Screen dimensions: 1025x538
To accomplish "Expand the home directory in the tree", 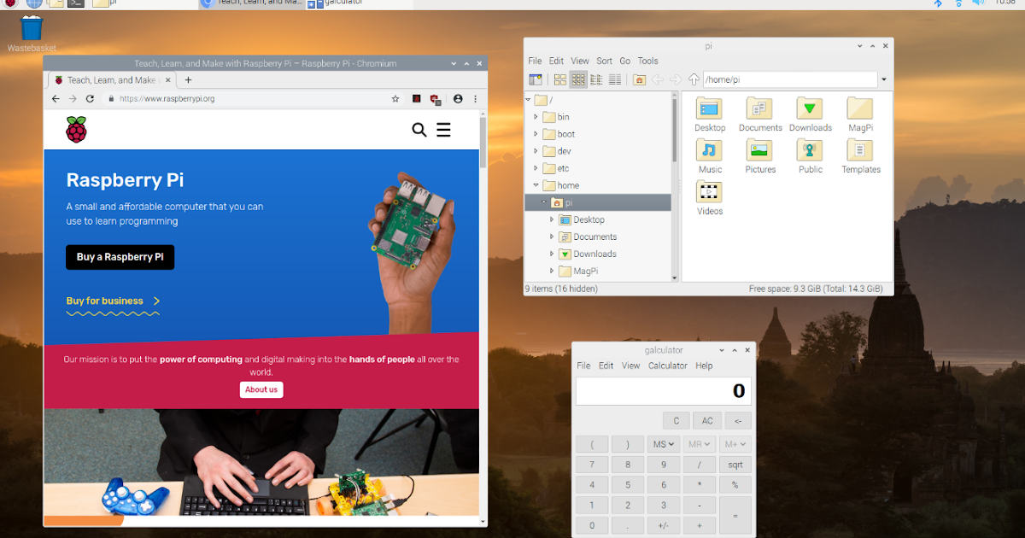I will [536, 185].
